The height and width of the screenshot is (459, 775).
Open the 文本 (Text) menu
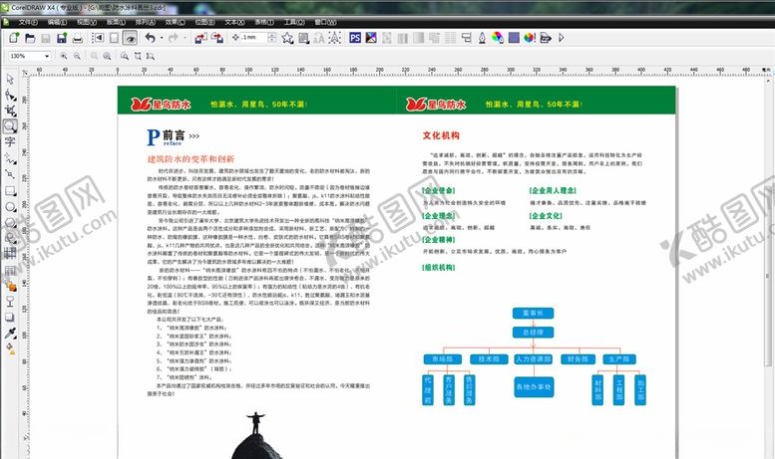click(x=233, y=21)
